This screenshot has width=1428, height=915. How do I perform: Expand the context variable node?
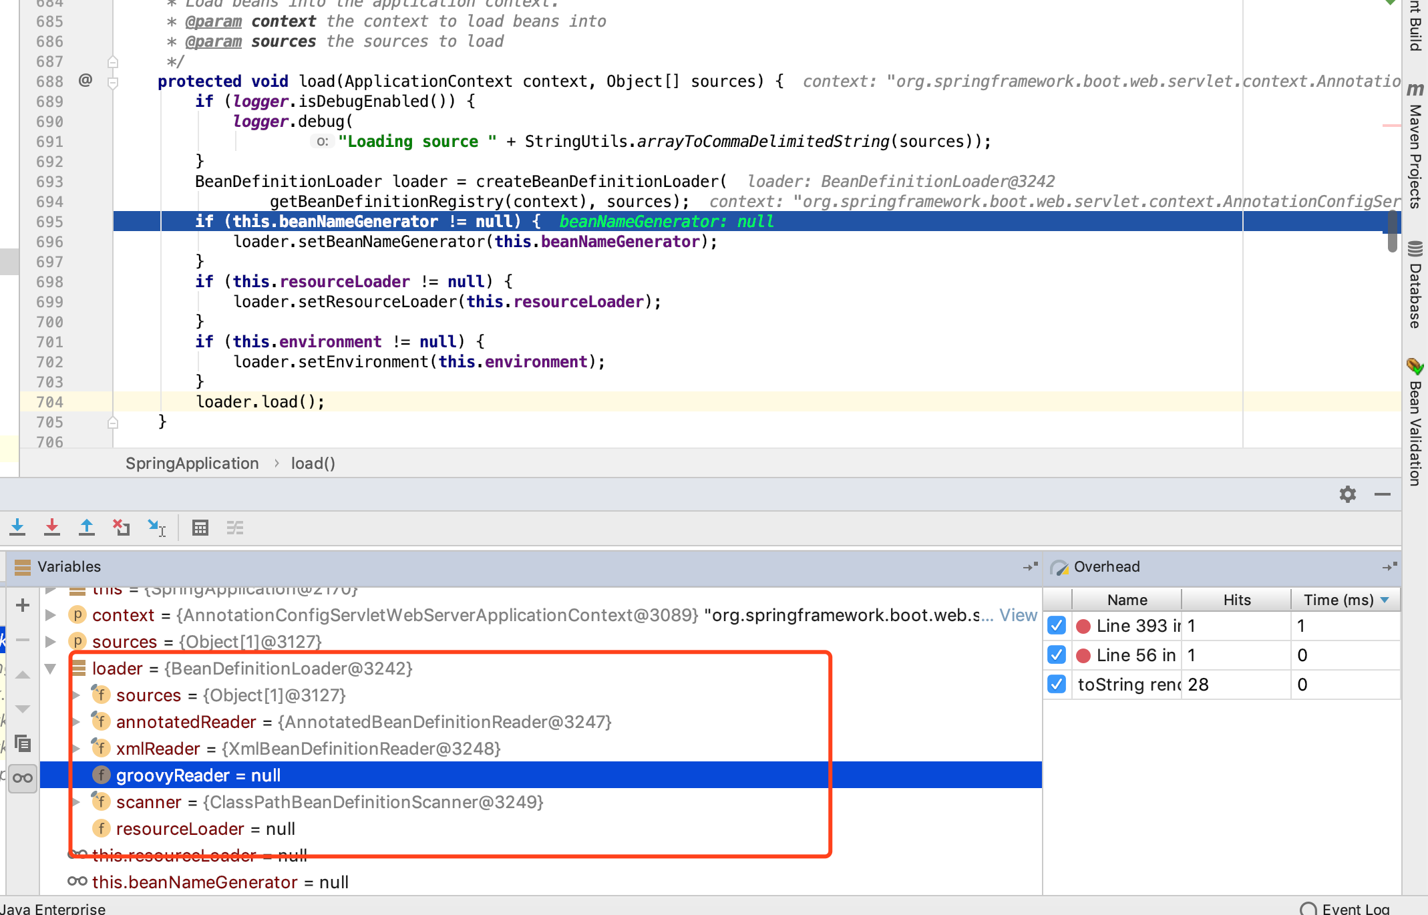(x=51, y=615)
